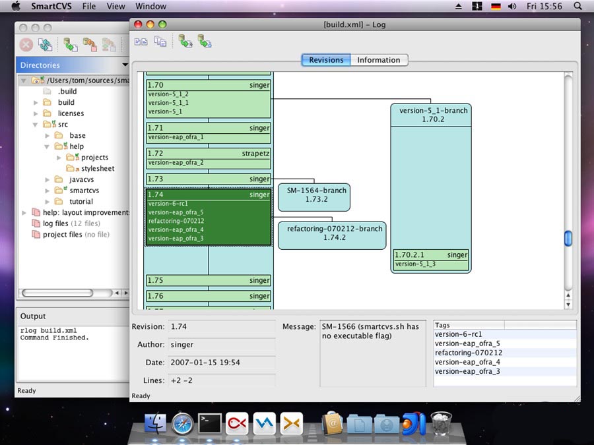Open the Directories panel dropdown arrow
Image resolution: width=594 pixels, height=445 pixels.
125,65
